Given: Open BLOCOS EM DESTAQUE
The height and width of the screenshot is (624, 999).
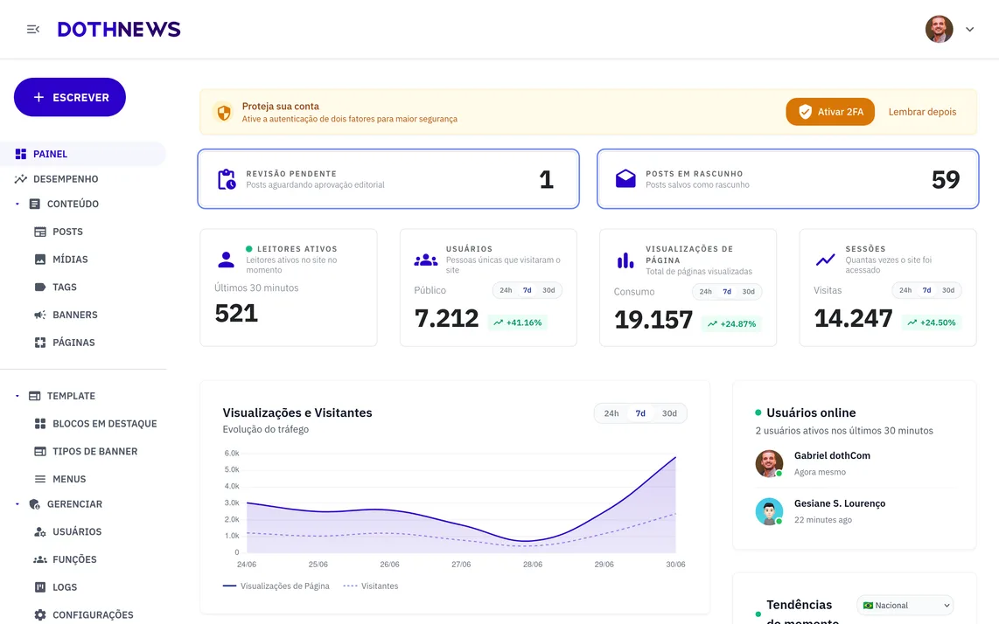Looking at the screenshot, I should click(x=104, y=423).
